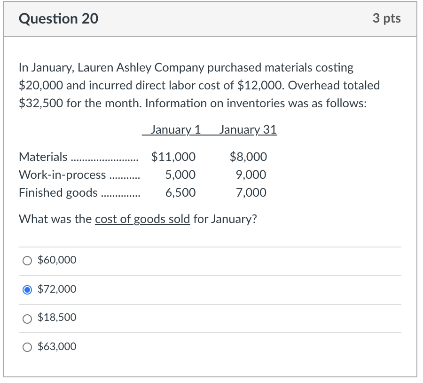Image resolution: width=423 pixels, height=383 pixels.
Task: Click the 6,500 finished goods beginning value
Action: pyautogui.click(x=180, y=192)
